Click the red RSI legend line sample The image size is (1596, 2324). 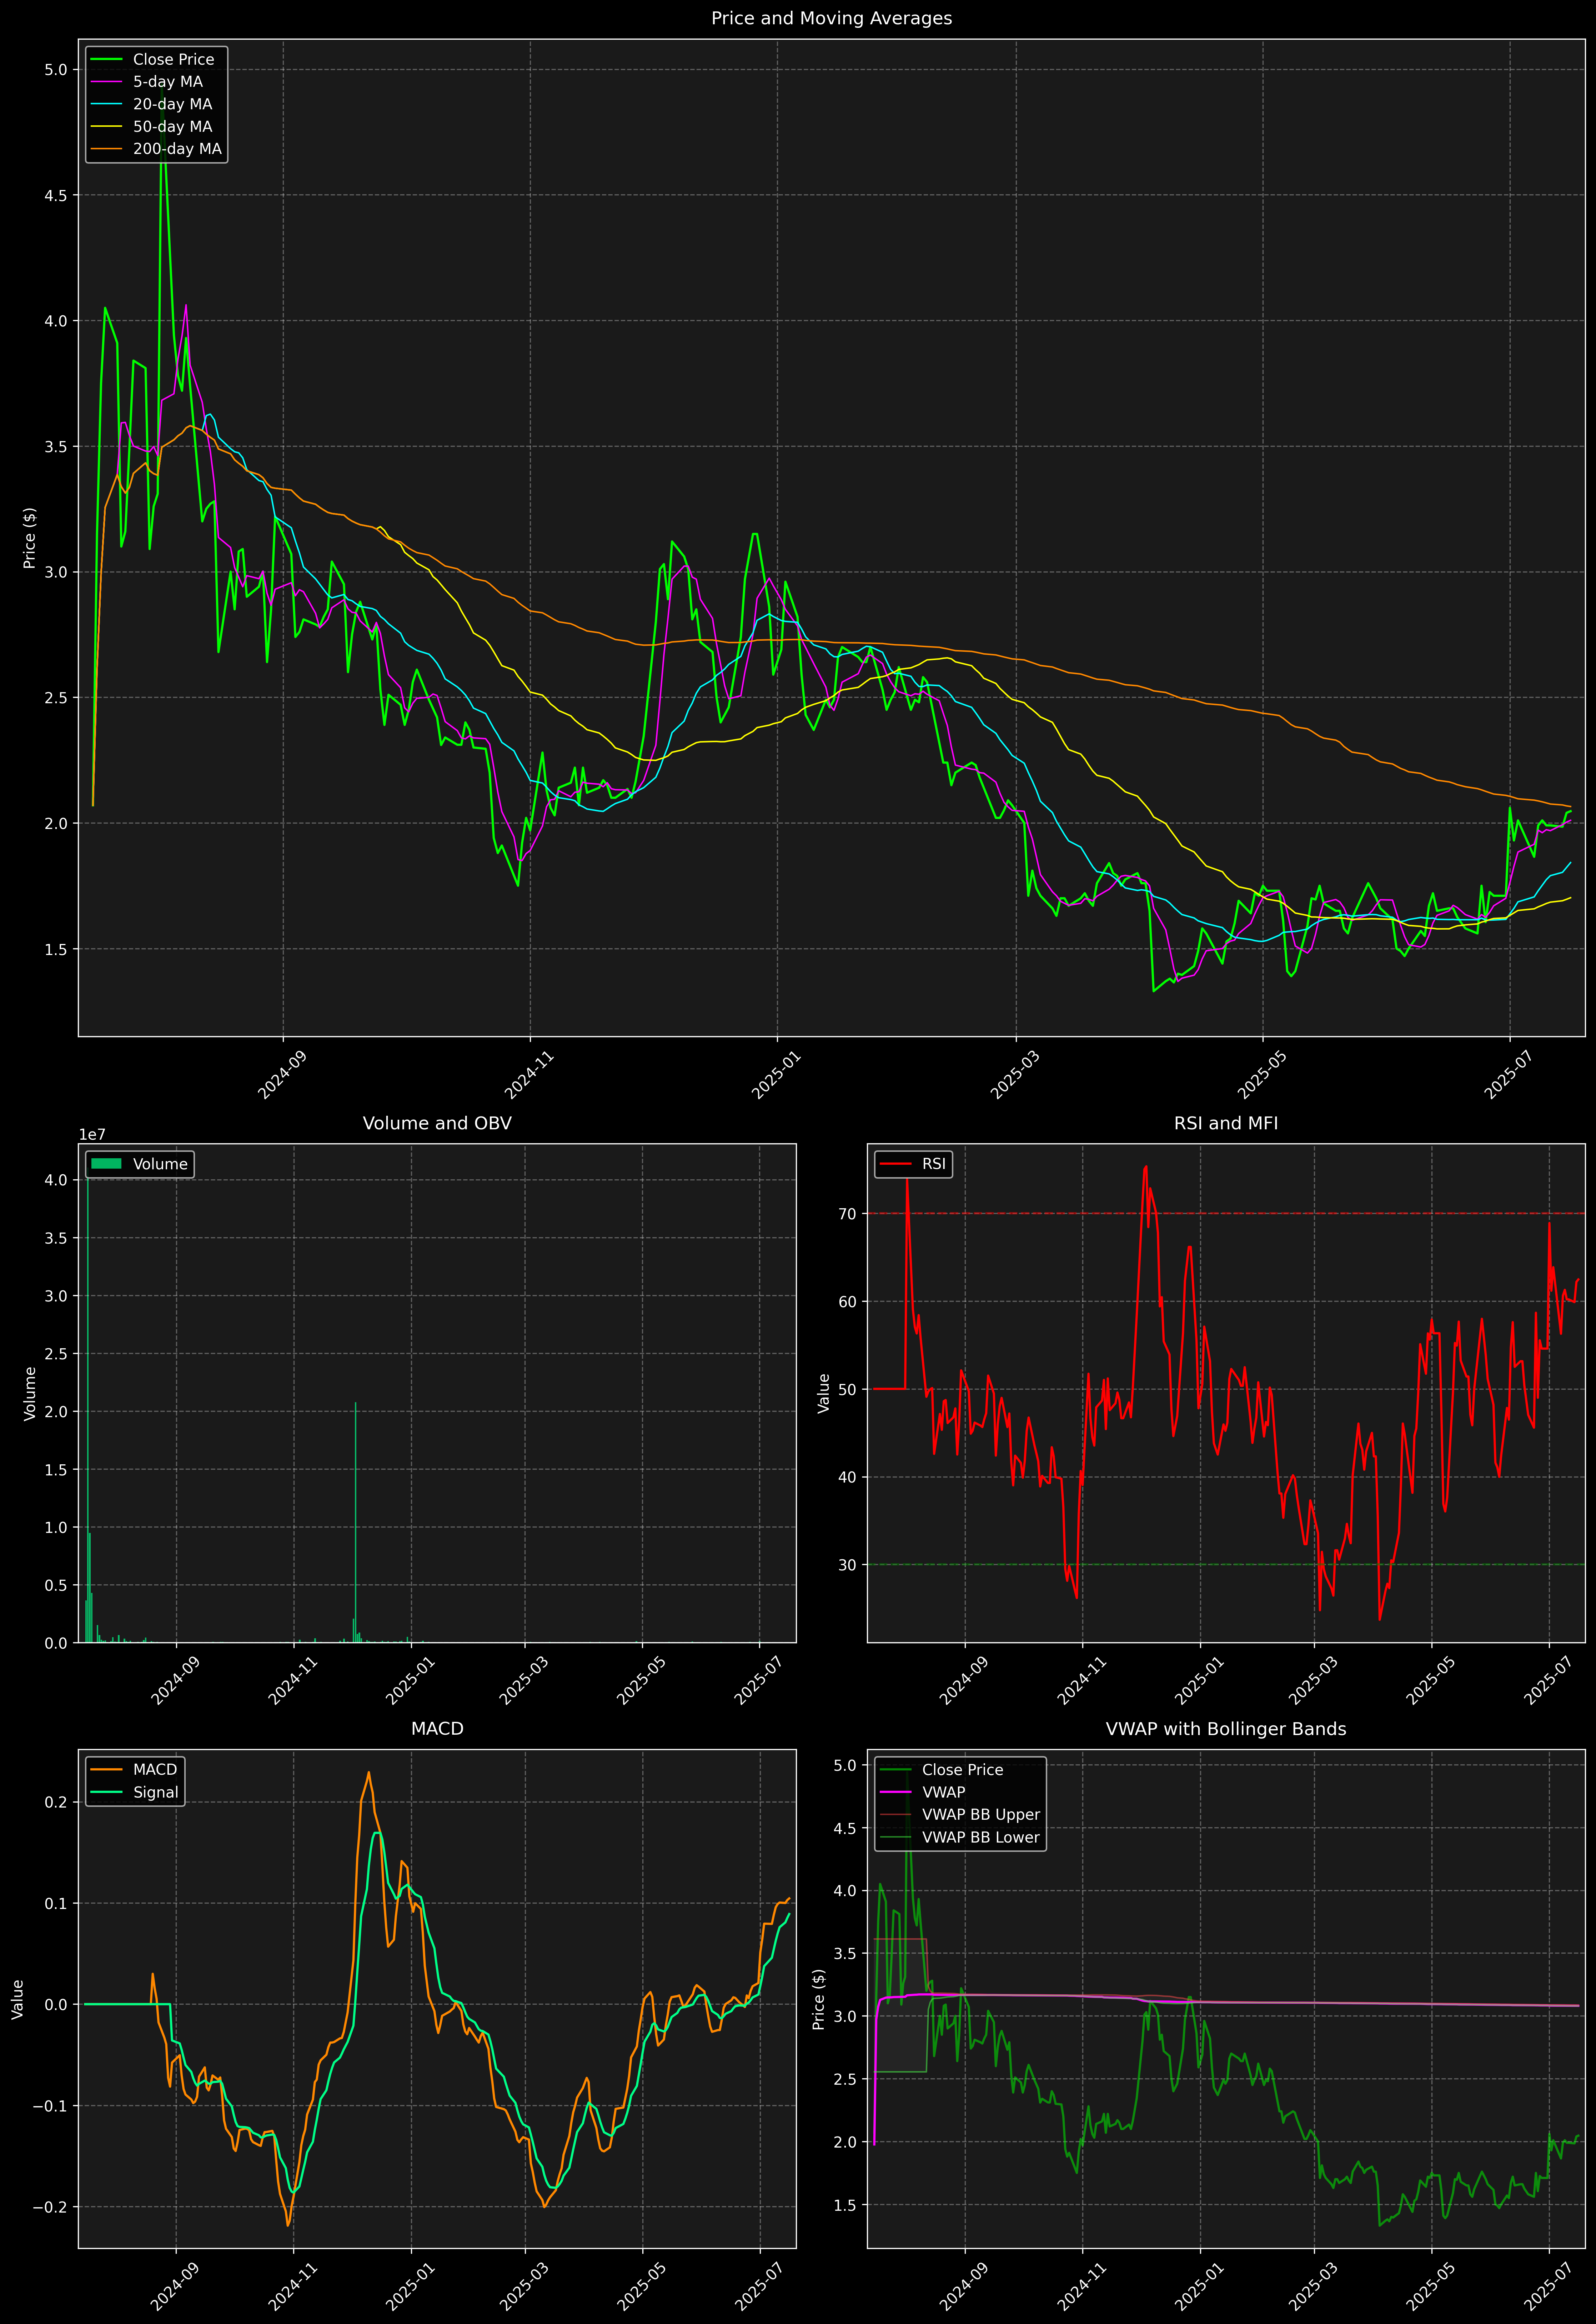coord(895,1164)
